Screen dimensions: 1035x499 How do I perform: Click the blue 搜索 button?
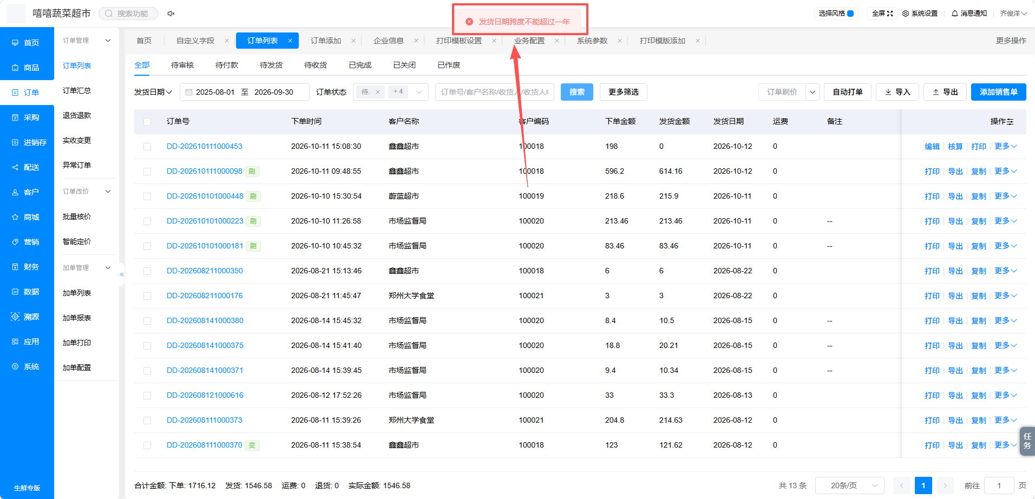[x=577, y=92]
